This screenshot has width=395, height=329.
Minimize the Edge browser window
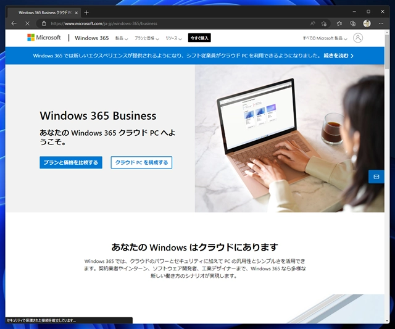[354, 12]
